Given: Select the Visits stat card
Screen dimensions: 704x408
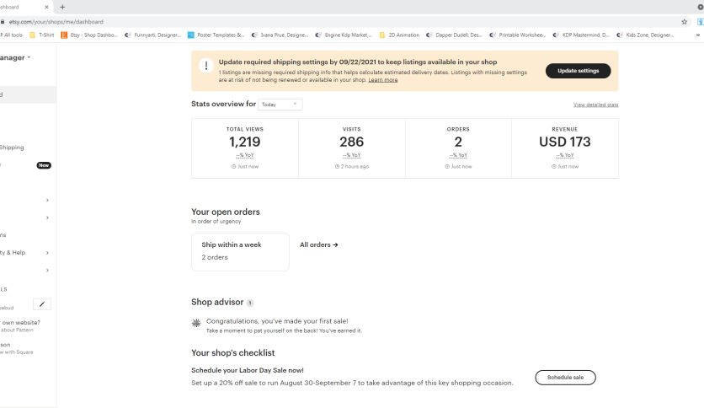Looking at the screenshot, I should click(351, 148).
